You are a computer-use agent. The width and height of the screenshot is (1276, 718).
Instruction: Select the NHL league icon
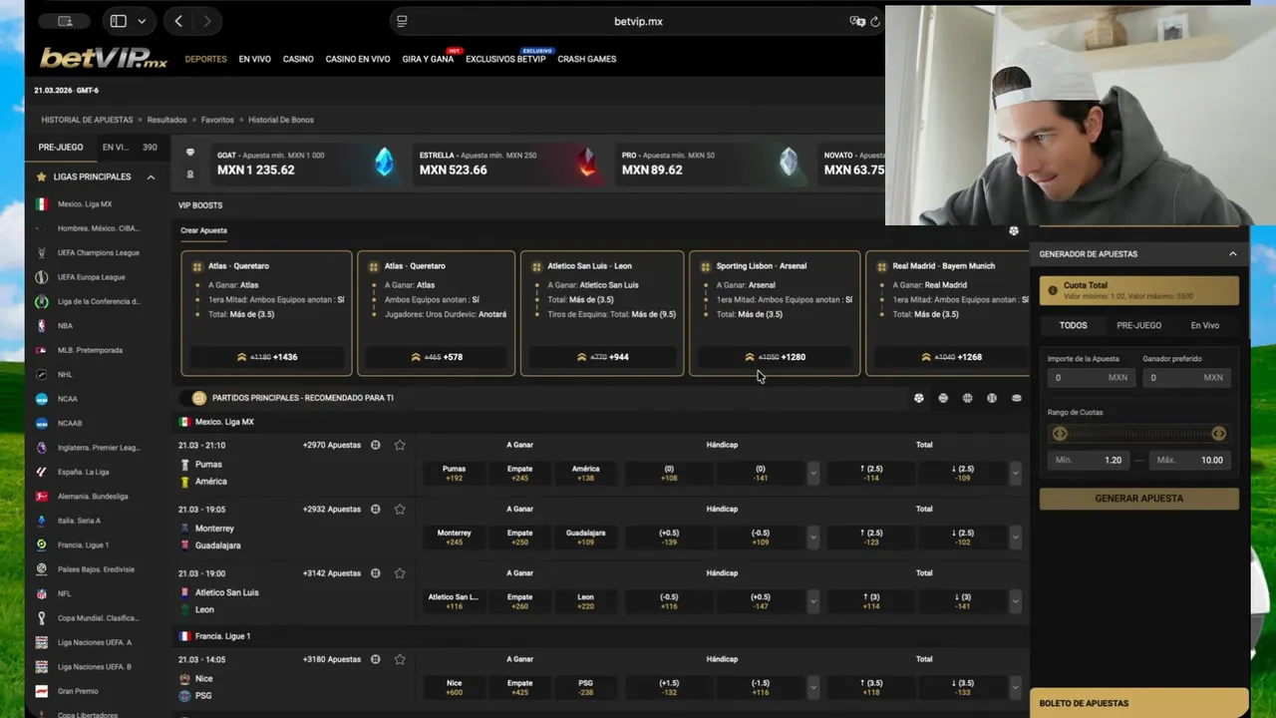point(41,375)
